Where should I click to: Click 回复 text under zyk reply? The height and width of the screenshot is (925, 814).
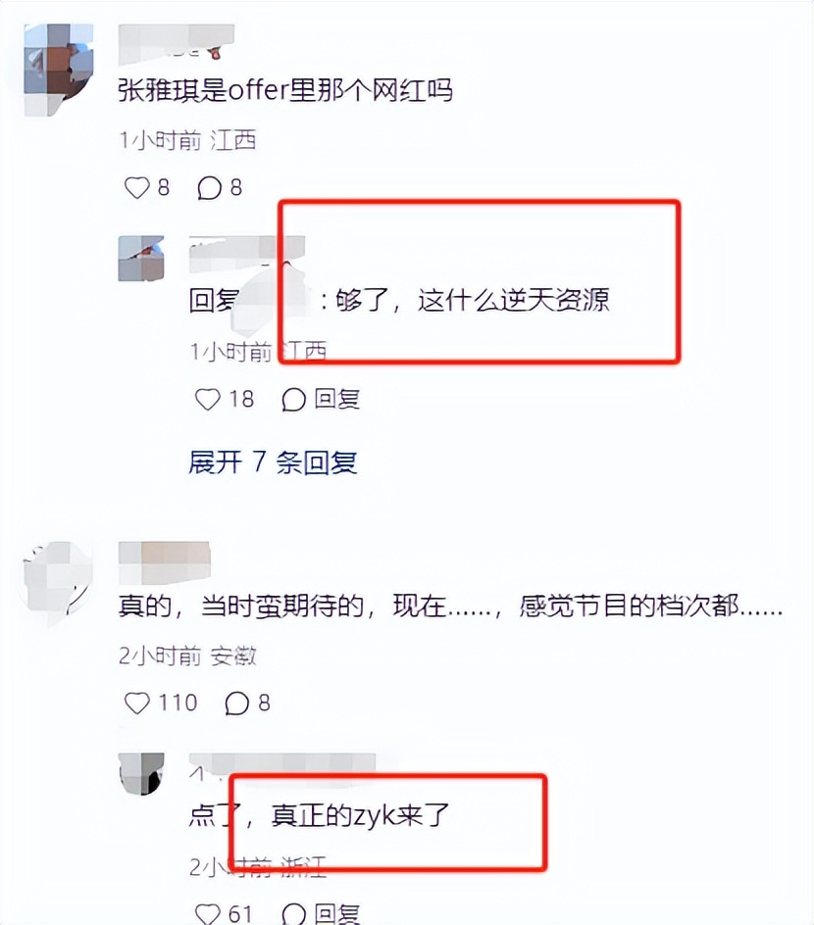click(x=336, y=914)
